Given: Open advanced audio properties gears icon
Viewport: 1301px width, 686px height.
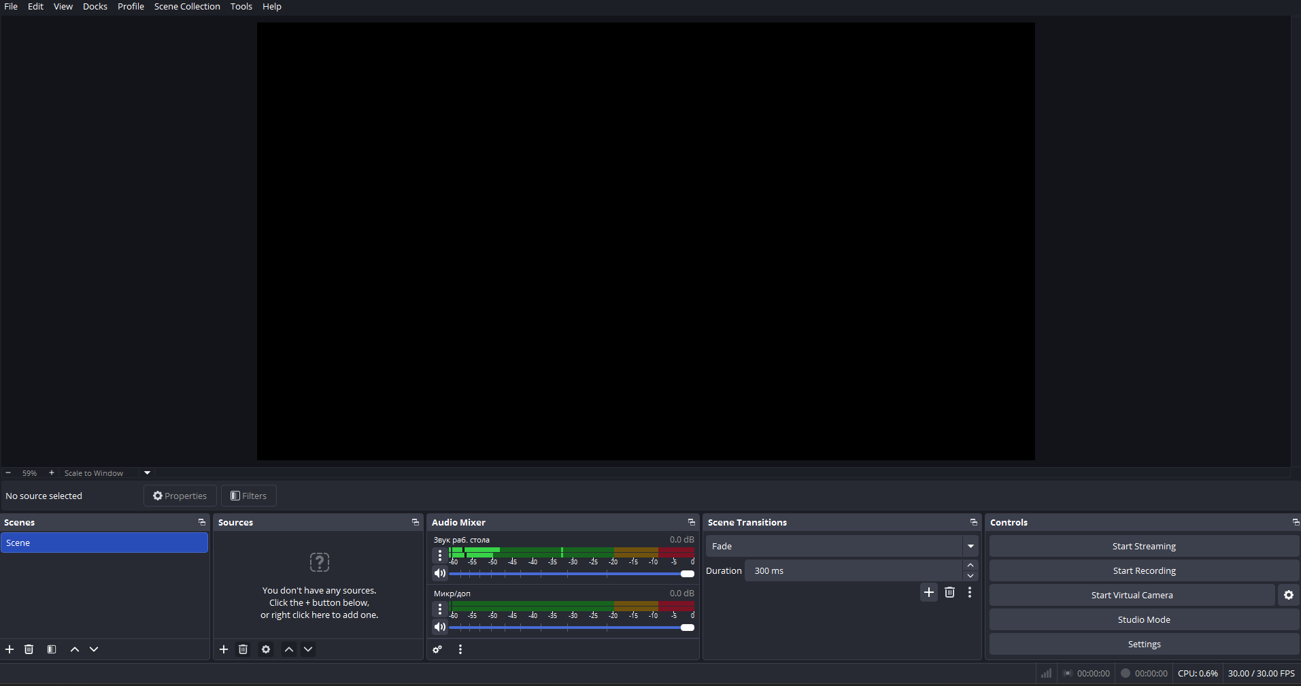Looking at the screenshot, I should [x=438, y=649].
